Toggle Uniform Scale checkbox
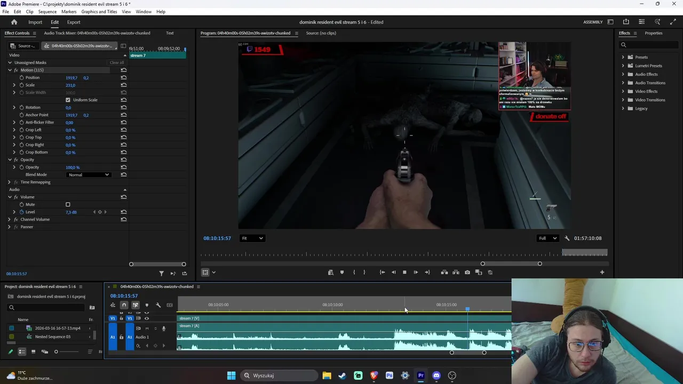The height and width of the screenshot is (384, 683). click(x=68, y=100)
